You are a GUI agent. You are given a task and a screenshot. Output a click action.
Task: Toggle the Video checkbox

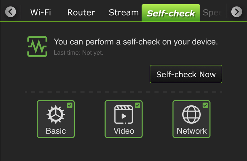tap(138, 105)
